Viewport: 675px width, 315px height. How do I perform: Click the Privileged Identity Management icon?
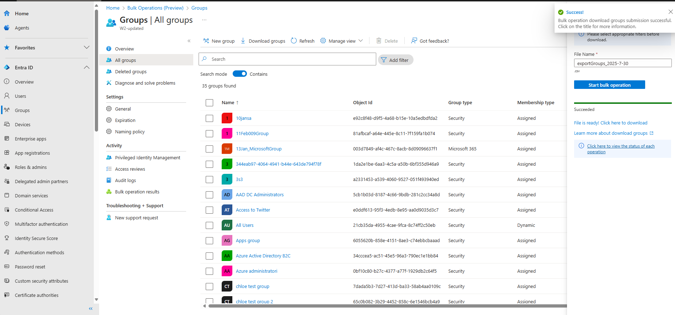(109, 157)
